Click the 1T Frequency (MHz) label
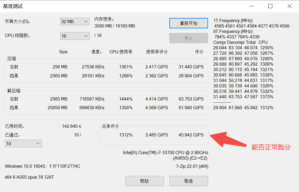 (233, 21)
